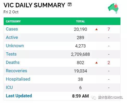
Task: Click red up-arrow in Cases row
Action: (x=96, y=29)
